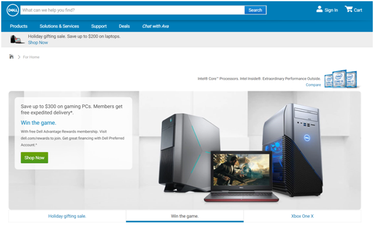Focus the 'What can we help you find?' search field
The height and width of the screenshot is (229, 374).
(x=132, y=10)
